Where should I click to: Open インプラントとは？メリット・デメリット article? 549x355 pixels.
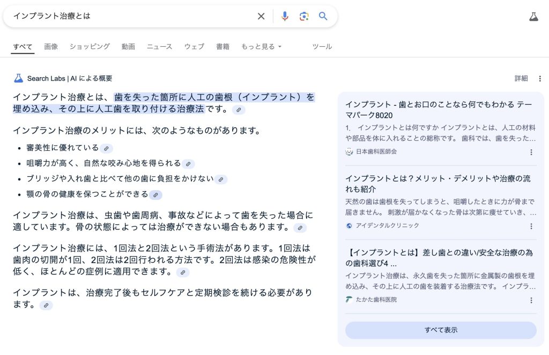[438, 184]
